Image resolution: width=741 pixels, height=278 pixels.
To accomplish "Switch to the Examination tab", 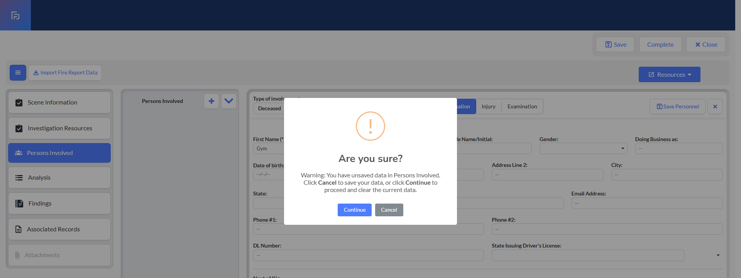I will 522,106.
